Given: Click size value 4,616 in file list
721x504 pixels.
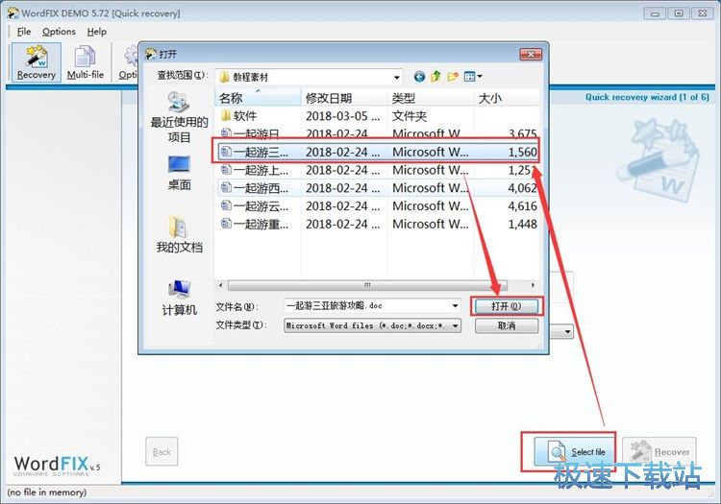Looking at the screenshot, I should tap(522, 206).
